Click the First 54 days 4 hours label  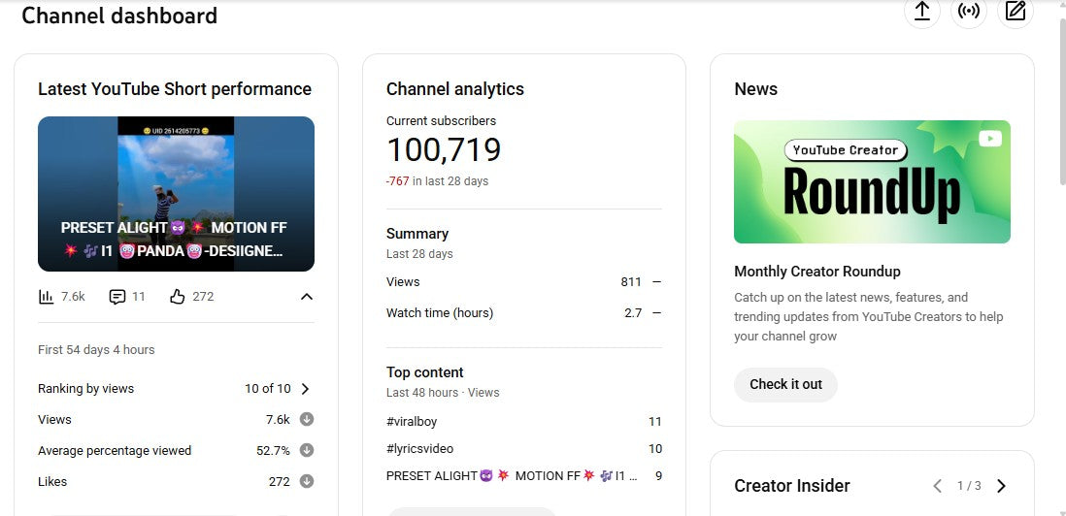click(x=96, y=349)
